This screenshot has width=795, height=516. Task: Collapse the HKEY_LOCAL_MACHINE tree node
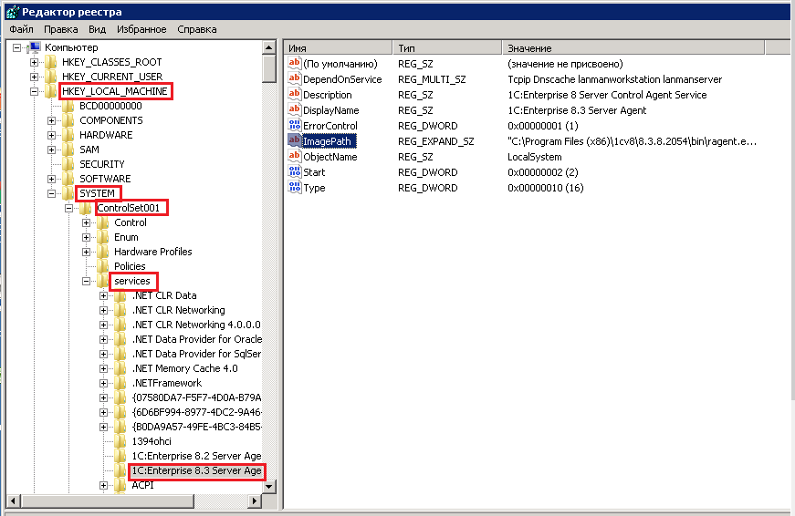(34, 91)
